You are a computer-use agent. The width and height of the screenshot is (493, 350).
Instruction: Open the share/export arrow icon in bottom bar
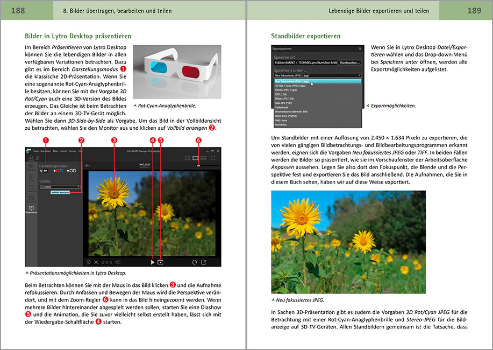pos(203,262)
